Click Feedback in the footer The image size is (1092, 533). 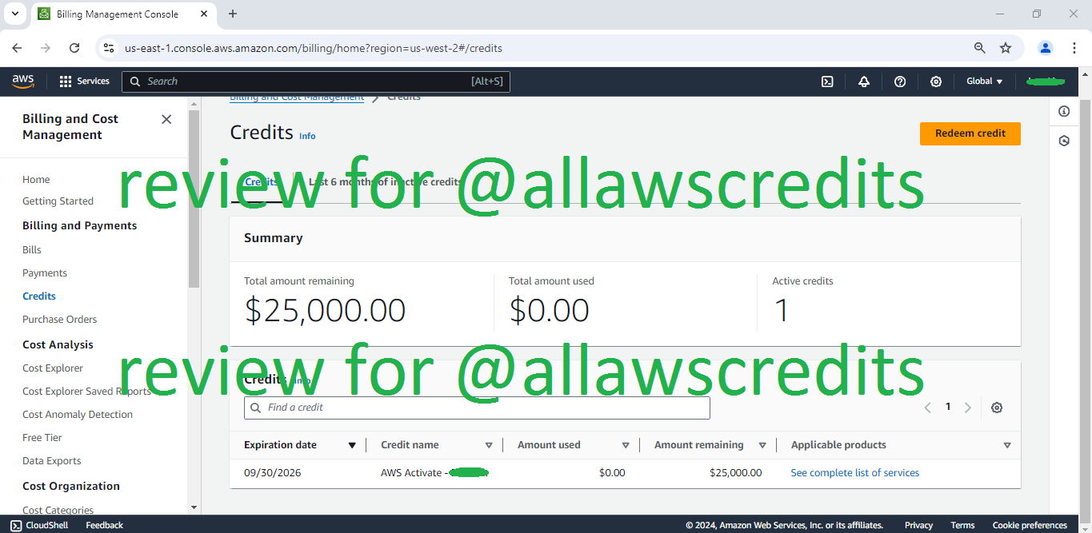click(x=105, y=525)
